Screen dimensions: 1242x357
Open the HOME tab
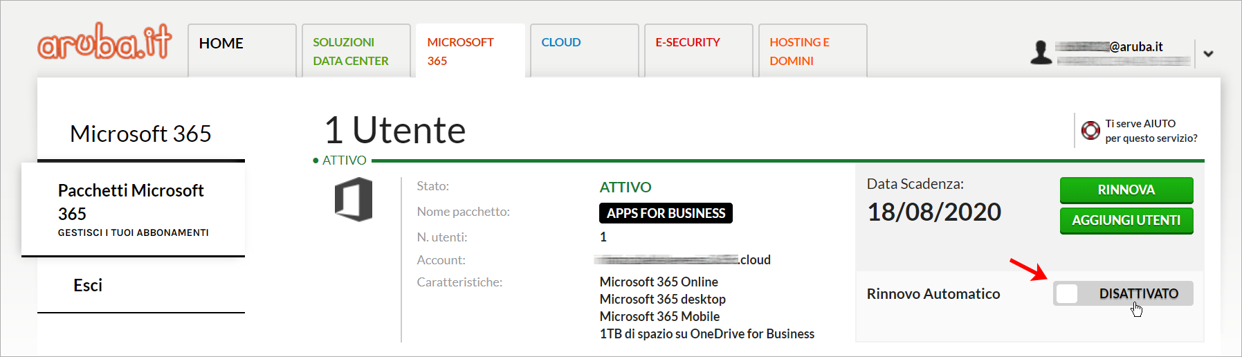coord(241,51)
